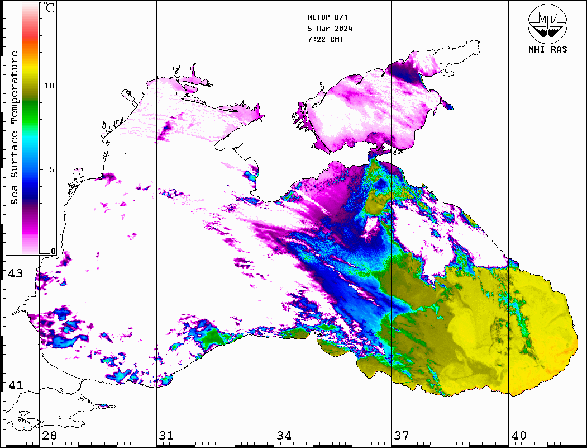Click longitude label '34'

pyautogui.click(x=284, y=436)
